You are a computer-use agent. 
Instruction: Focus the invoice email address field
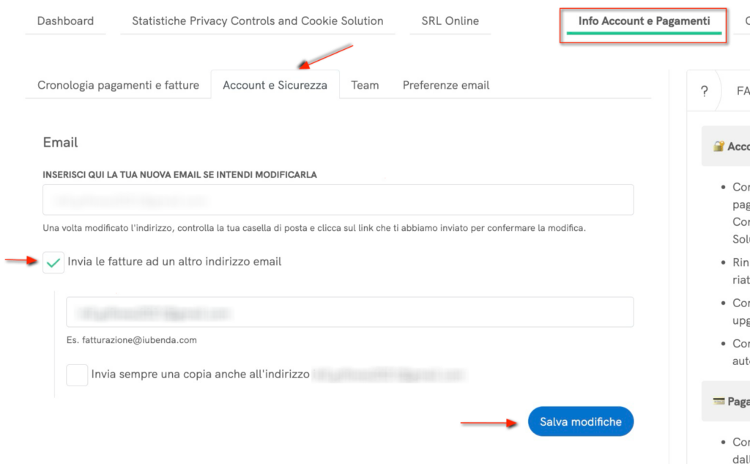click(x=349, y=312)
